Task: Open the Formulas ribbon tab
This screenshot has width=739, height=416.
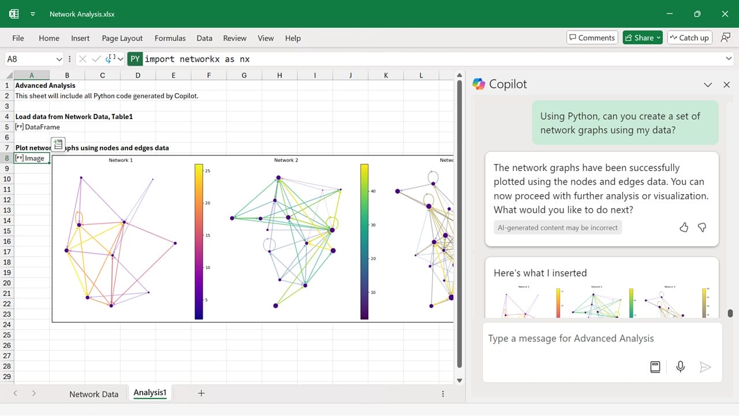Action: tap(170, 38)
